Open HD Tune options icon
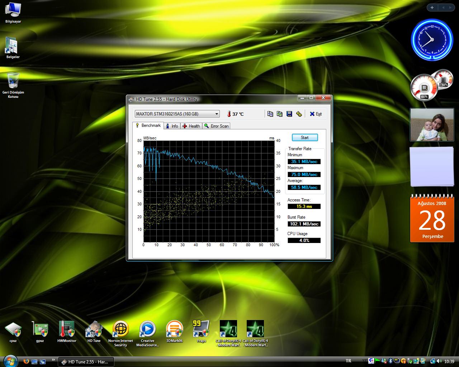The image size is (459, 367). tap(299, 114)
